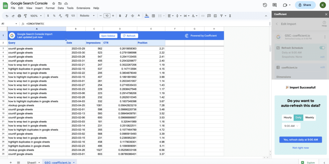Viewport: 329px width, 164px height.
Task: Open the text wrapping dropdown
Action: point(186,16)
